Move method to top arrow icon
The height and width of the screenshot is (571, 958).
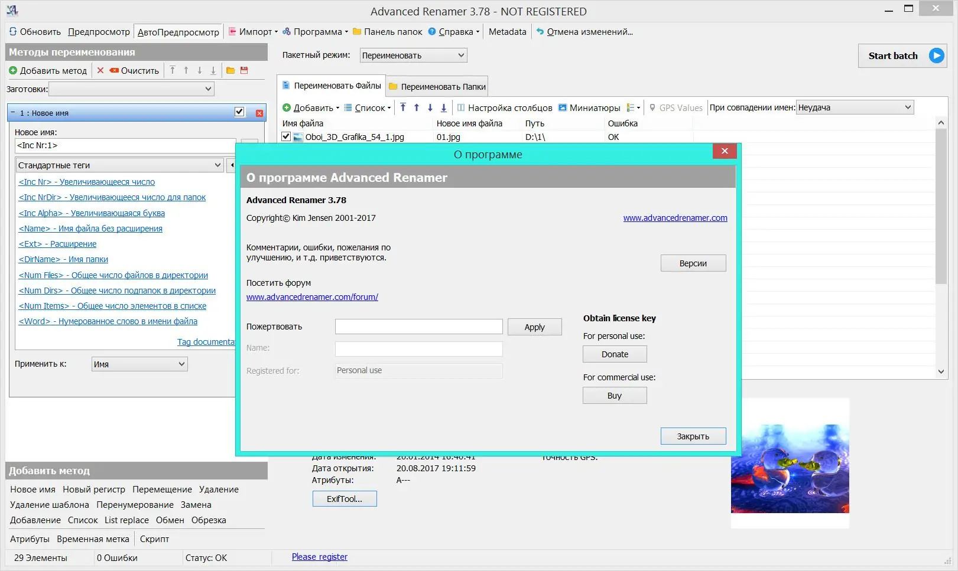click(x=173, y=70)
